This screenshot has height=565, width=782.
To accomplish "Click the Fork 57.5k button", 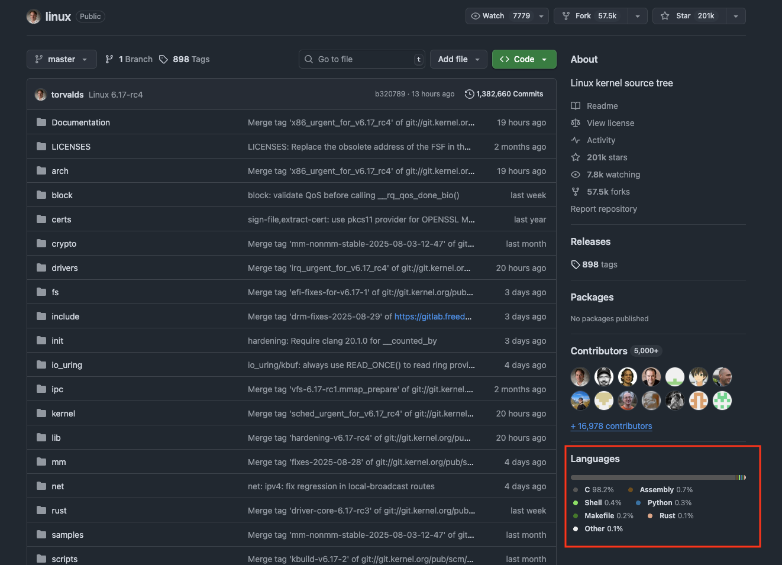I will 591,17.
